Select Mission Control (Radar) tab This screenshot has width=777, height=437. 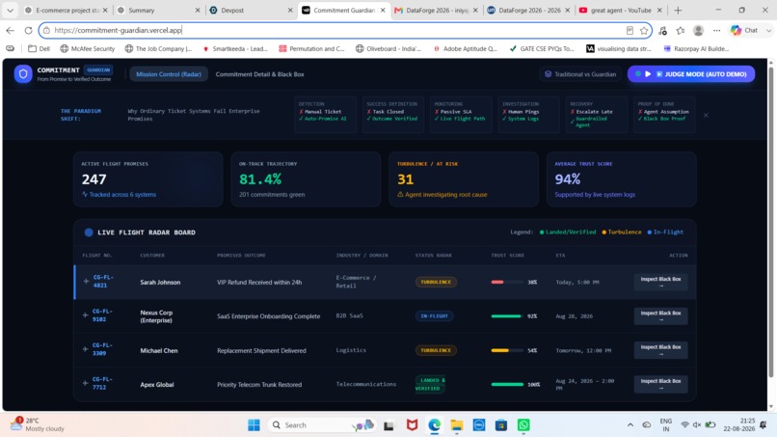coord(169,74)
